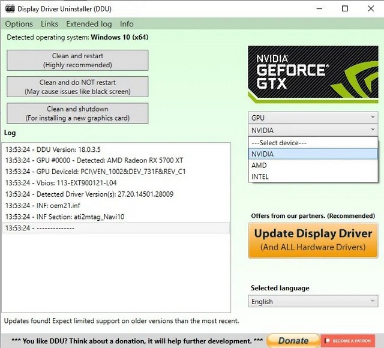Select AMD in the dropdown list
The width and height of the screenshot is (384, 348).
tap(313, 166)
